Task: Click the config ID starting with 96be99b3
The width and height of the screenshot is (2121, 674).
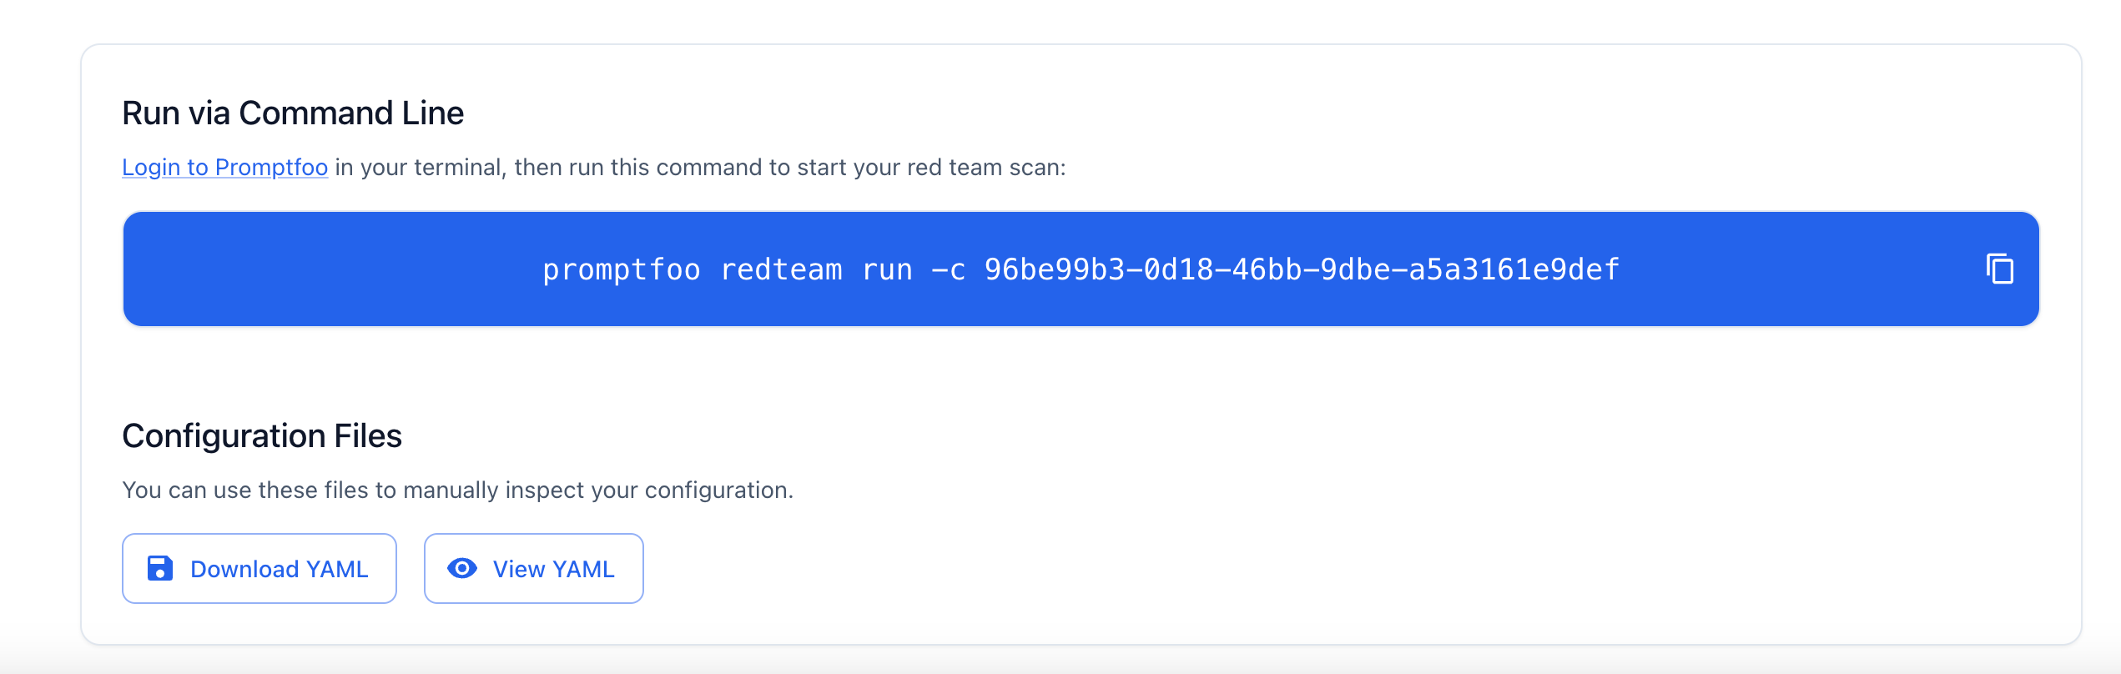Action: tap(1302, 269)
